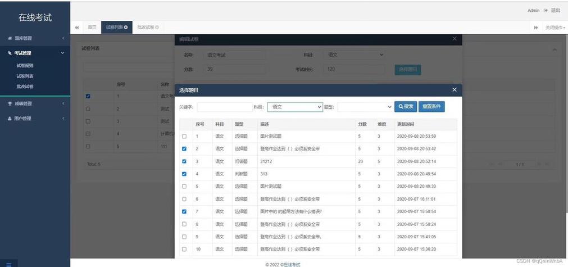The image size is (568, 267).
Task: Switch to the 首页 tab
Action: tap(92, 27)
